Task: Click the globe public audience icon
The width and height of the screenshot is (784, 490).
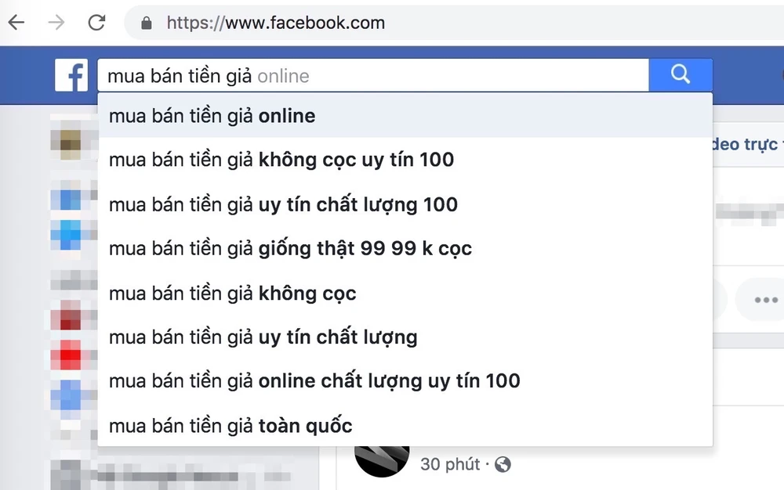Action: coord(503,465)
